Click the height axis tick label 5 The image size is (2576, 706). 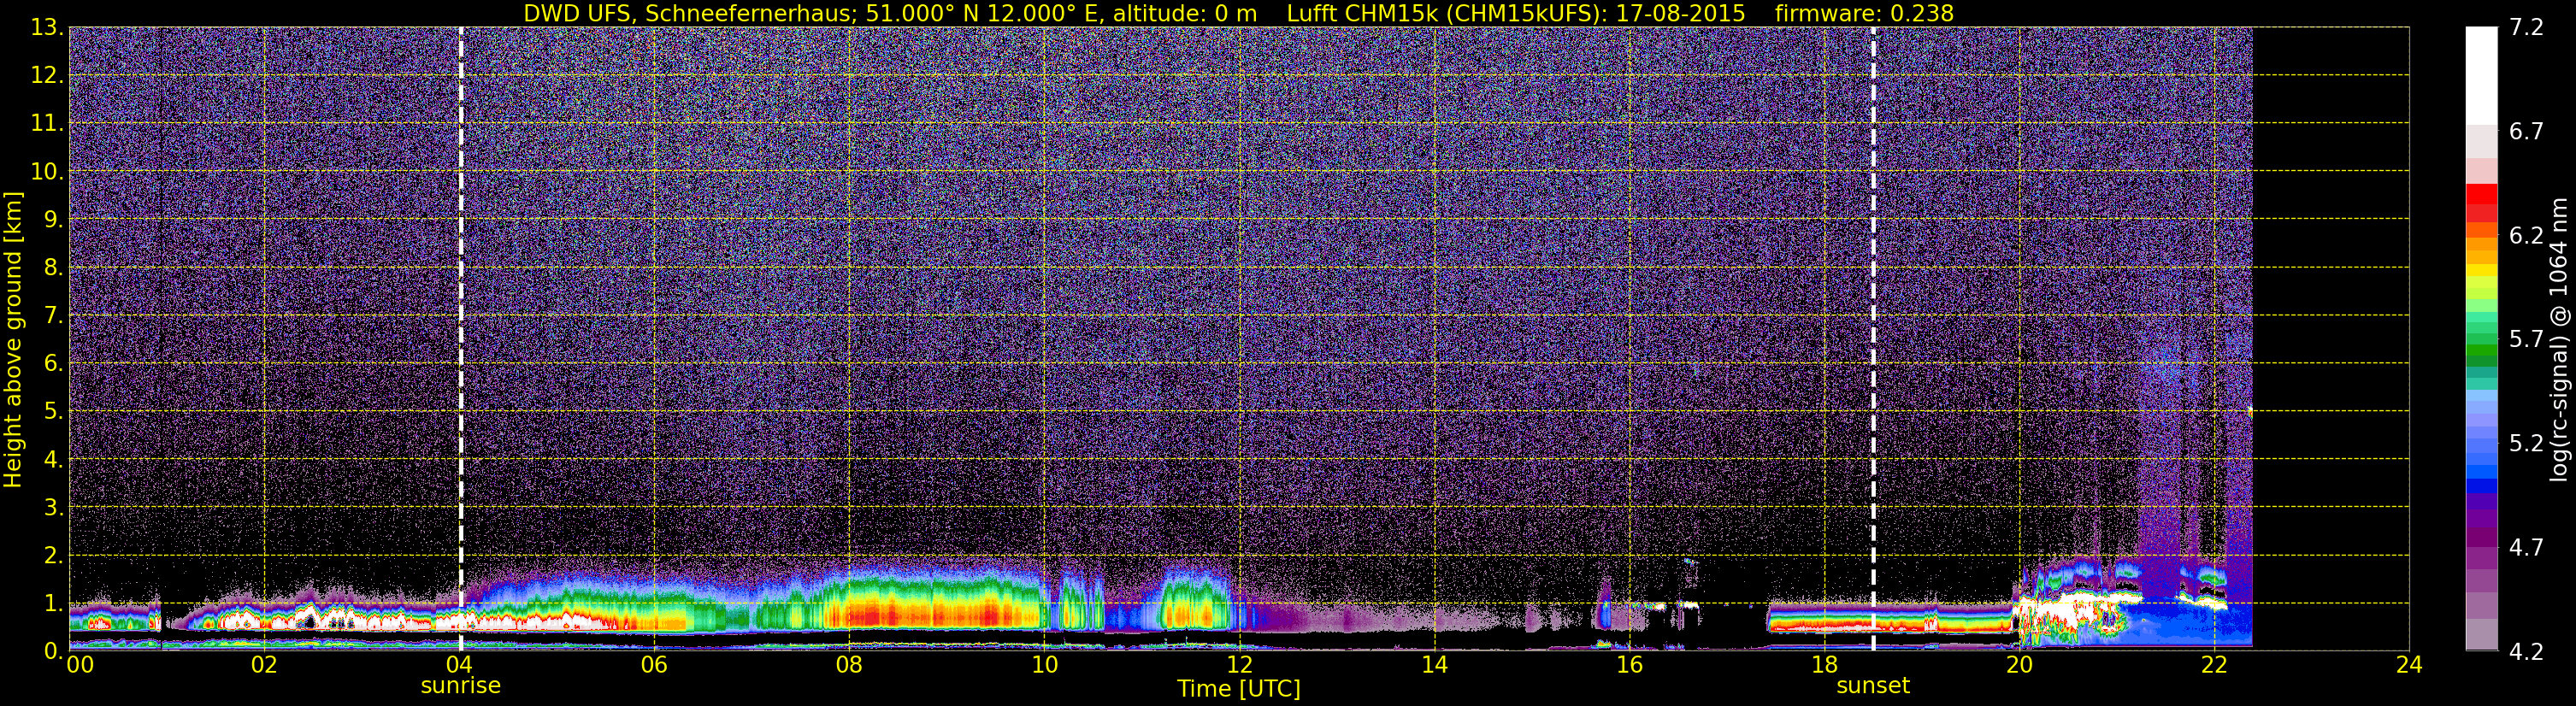pos(52,411)
